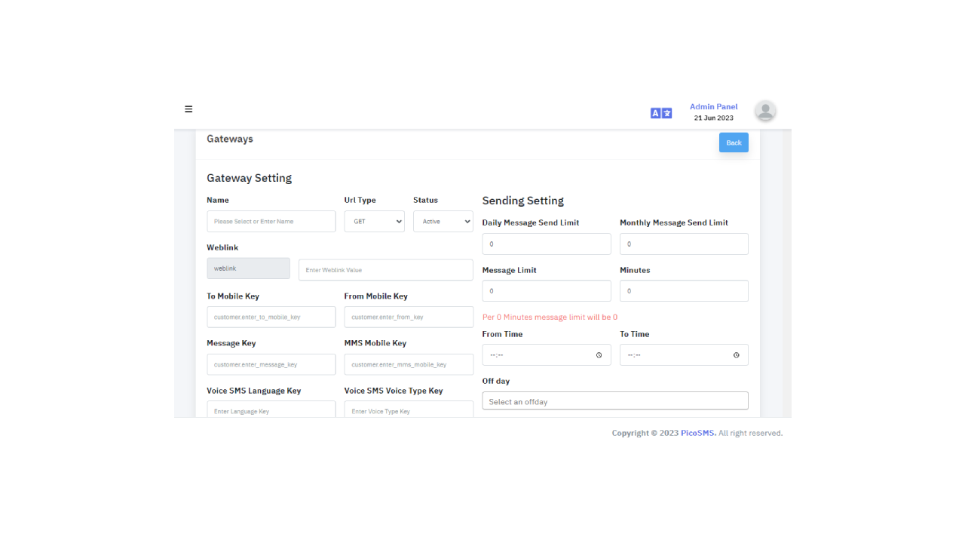This screenshot has height=543, width=965.
Task: Click the user avatar icon
Action: [765, 112]
